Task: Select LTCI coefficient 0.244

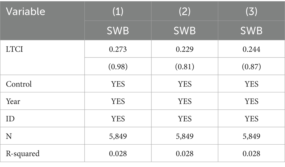Action: pyautogui.click(x=251, y=49)
